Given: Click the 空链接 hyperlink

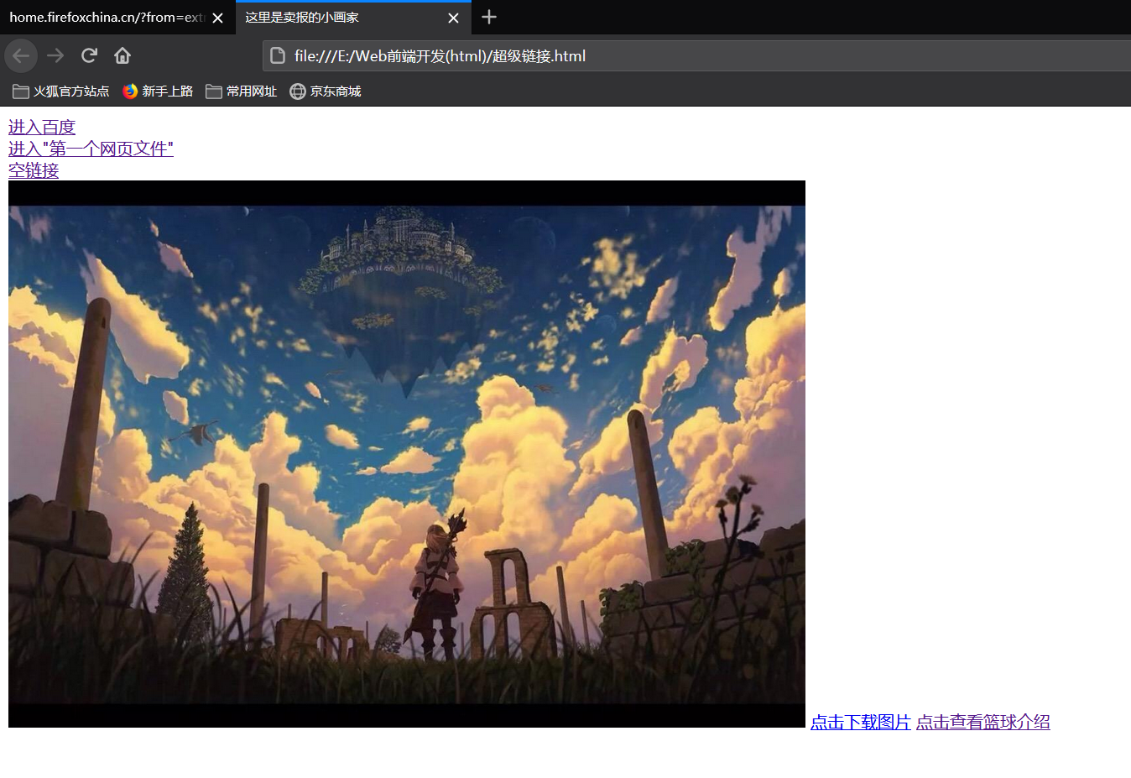Looking at the screenshot, I should pyautogui.click(x=34, y=170).
